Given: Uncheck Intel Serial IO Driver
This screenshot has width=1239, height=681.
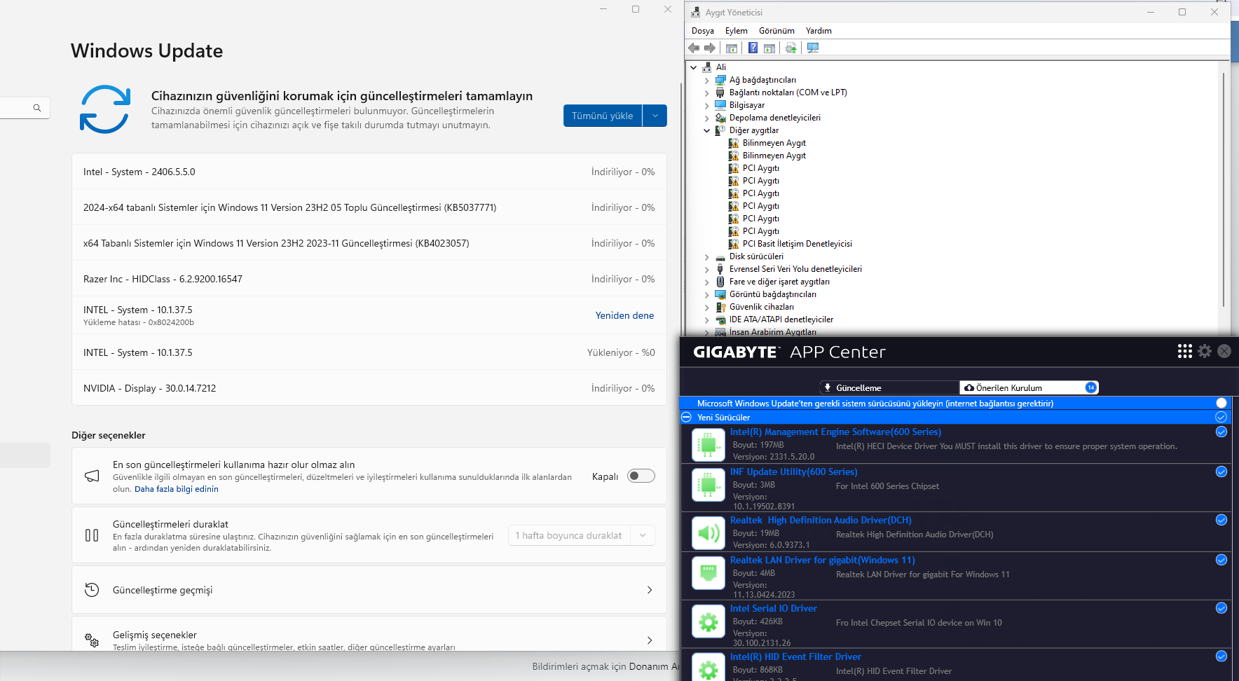Looking at the screenshot, I should tap(1221, 608).
